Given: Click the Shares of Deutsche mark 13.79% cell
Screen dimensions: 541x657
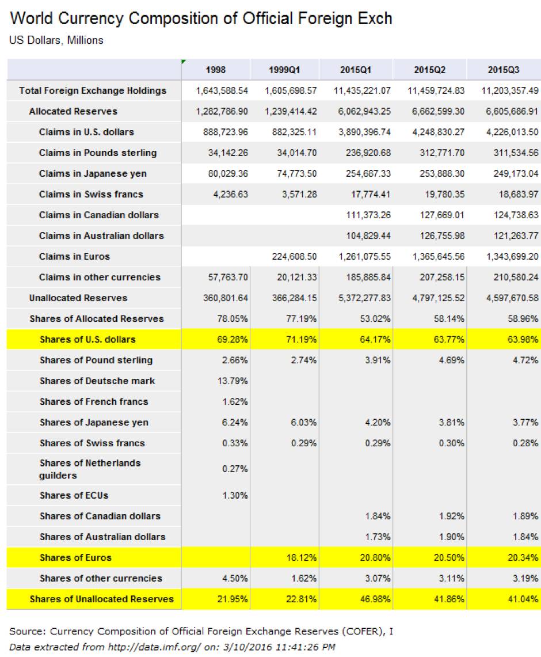Looking at the screenshot, I should pyautogui.click(x=216, y=381).
